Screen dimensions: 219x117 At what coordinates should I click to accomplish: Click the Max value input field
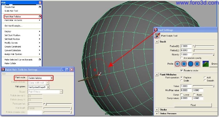pos(198,90)
